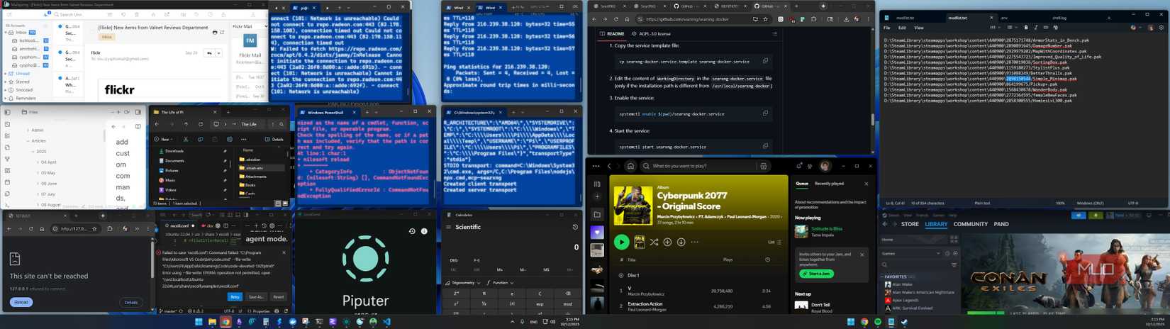
Task: Open Spotify album more options menu
Action: pos(694,242)
